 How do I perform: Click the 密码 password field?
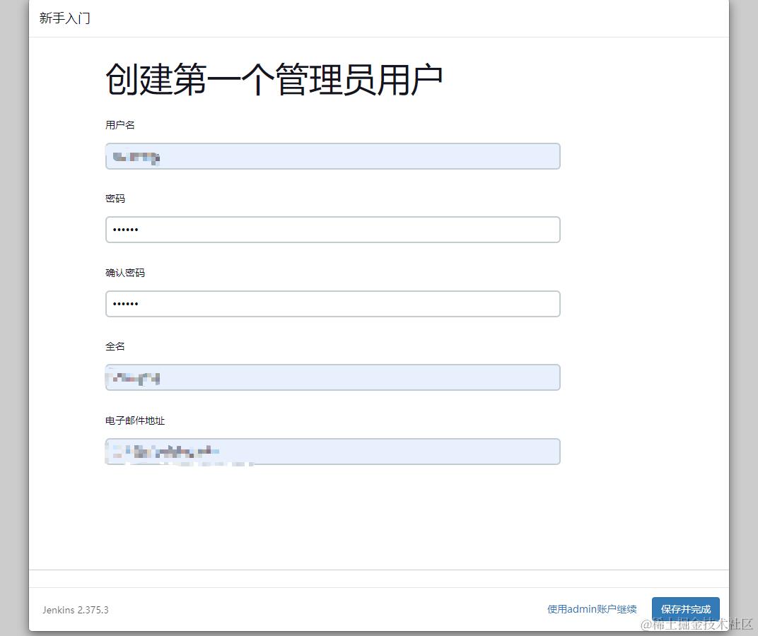pos(332,229)
